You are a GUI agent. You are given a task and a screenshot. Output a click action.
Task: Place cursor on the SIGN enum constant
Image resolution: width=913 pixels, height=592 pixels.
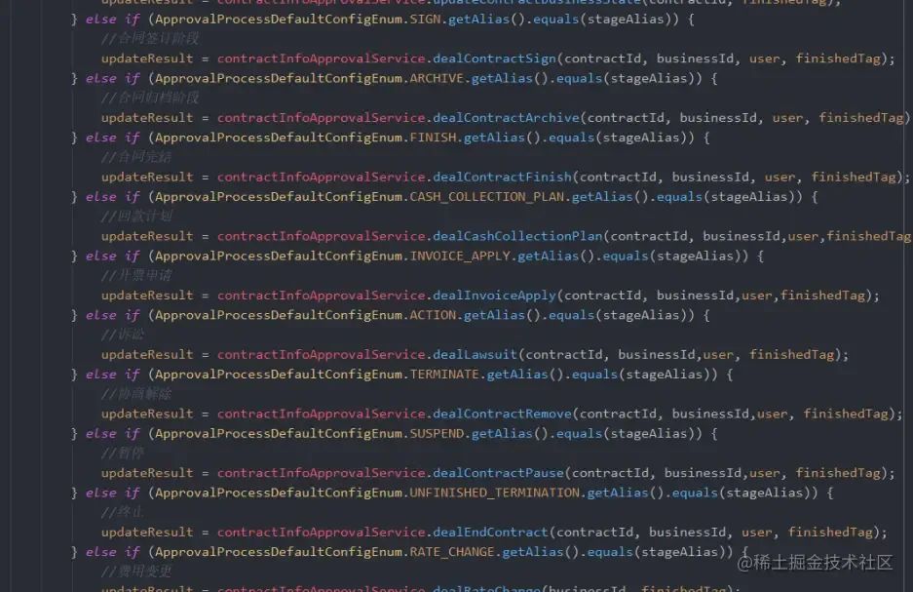tap(425, 20)
